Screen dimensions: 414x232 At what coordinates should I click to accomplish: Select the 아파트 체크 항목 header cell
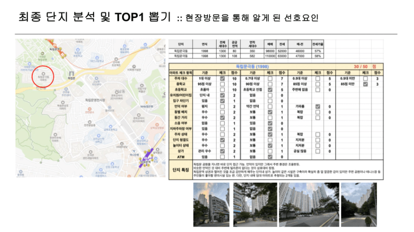tap(181, 73)
